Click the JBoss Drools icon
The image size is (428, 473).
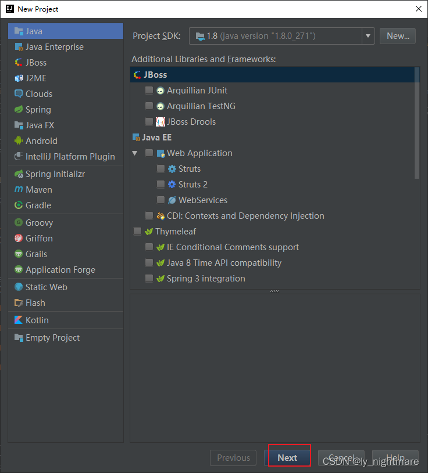(160, 122)
